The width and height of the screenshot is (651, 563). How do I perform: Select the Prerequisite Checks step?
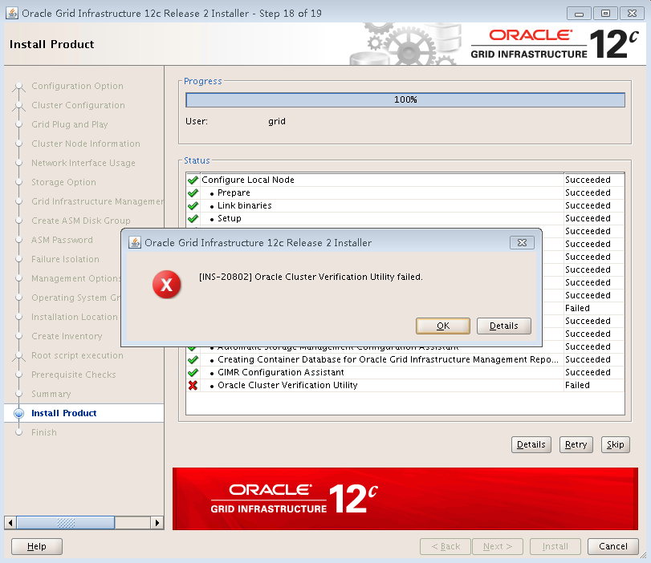pos(74,375)
